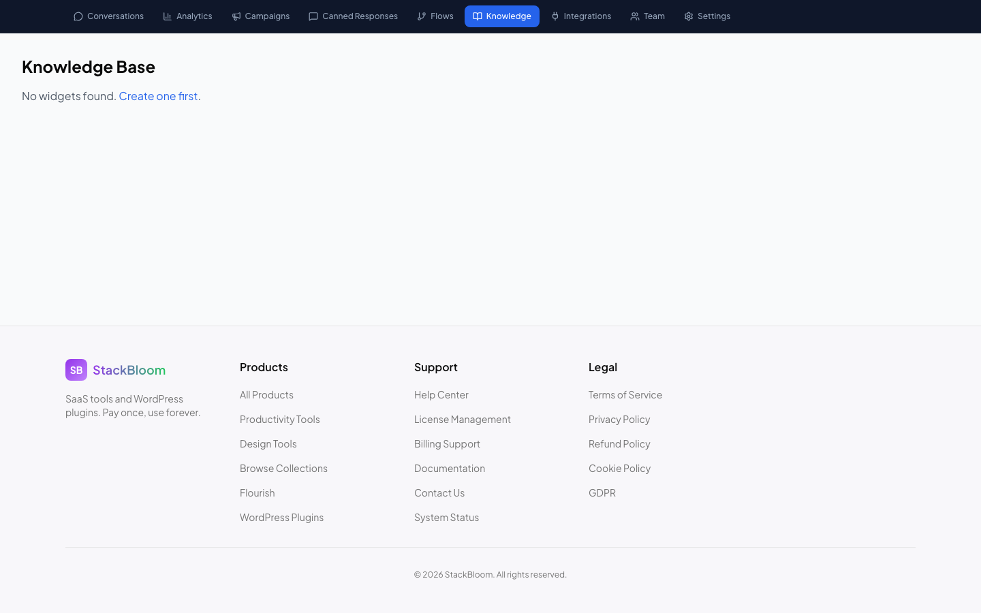981x613 pixels.
Task: Browse Collections under Products
Action: tap(283, 469)
